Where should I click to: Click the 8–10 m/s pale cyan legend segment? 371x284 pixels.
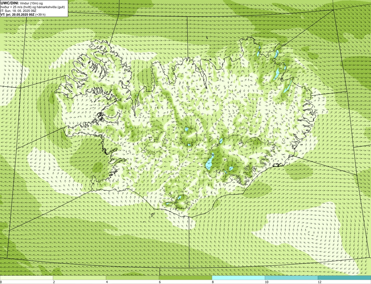(x=239, y=278)
